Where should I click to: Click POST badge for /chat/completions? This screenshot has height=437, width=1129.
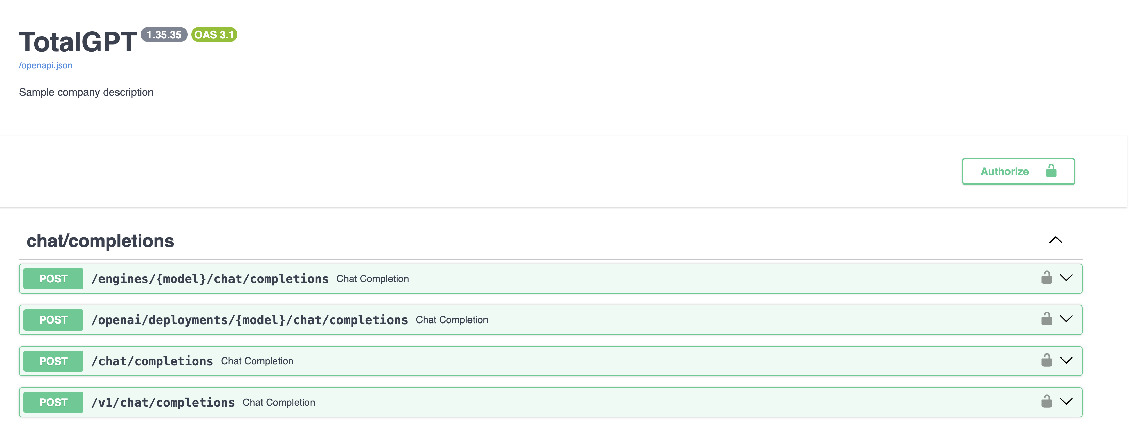click(x=53, y=361)
